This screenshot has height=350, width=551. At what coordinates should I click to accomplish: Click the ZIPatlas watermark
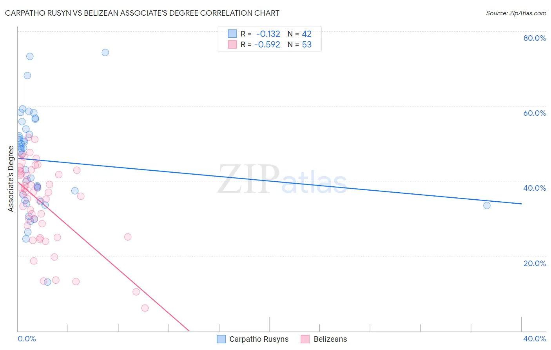pos(282,180)
